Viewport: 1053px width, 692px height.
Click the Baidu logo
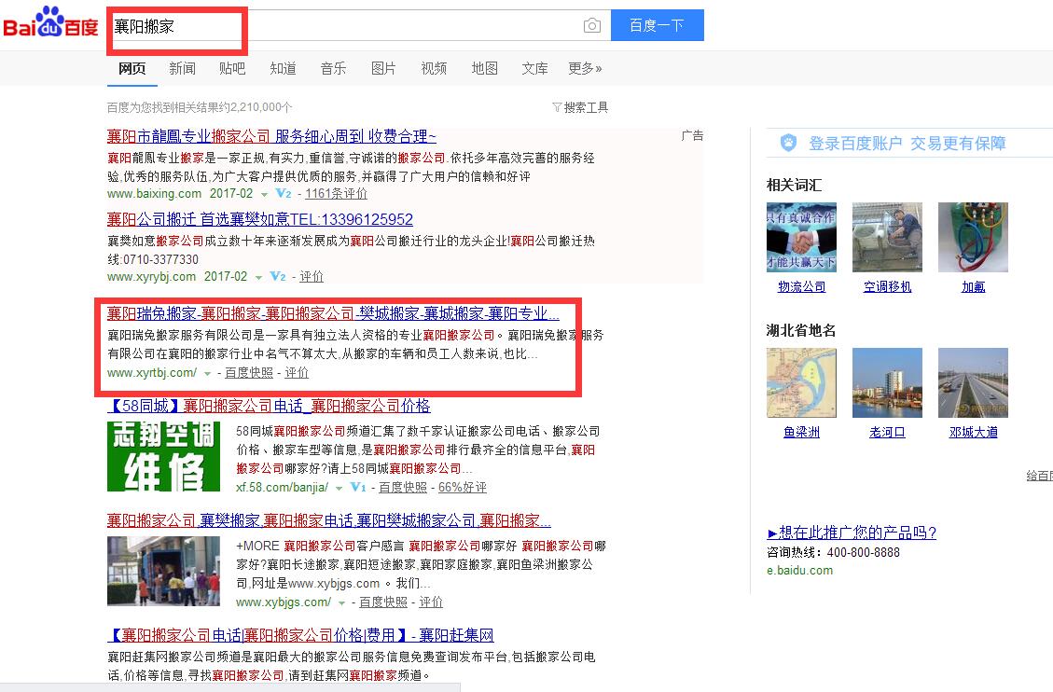click(51, 23)
